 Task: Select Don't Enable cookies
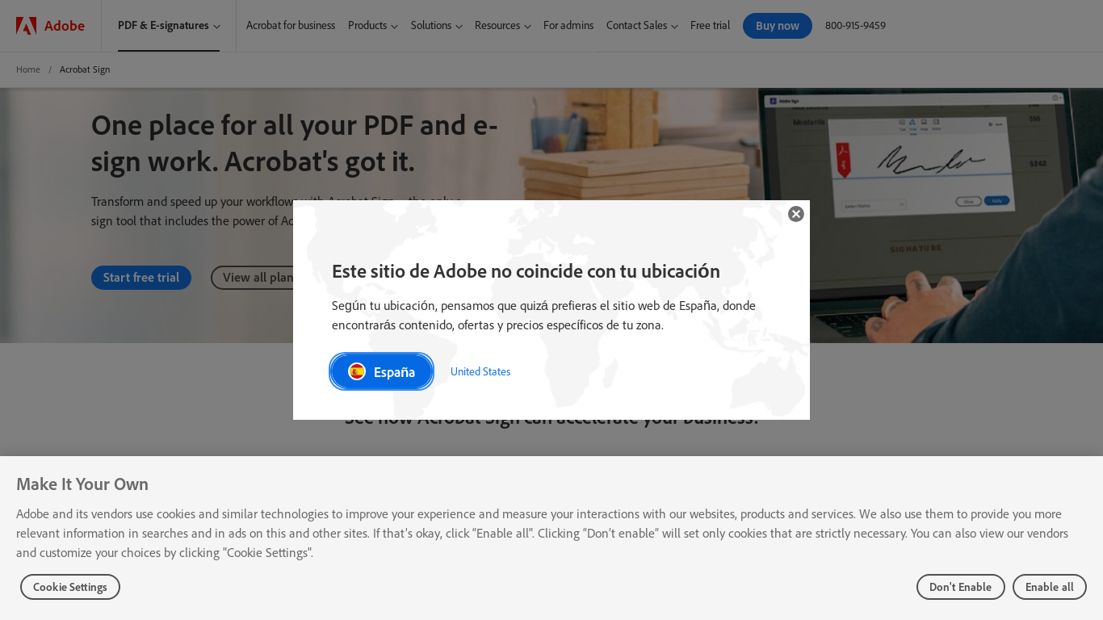point(960,587)
